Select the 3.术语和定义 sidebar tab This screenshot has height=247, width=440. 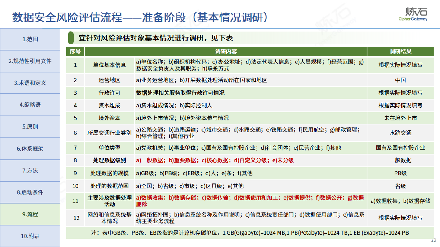tap(30, 83)
